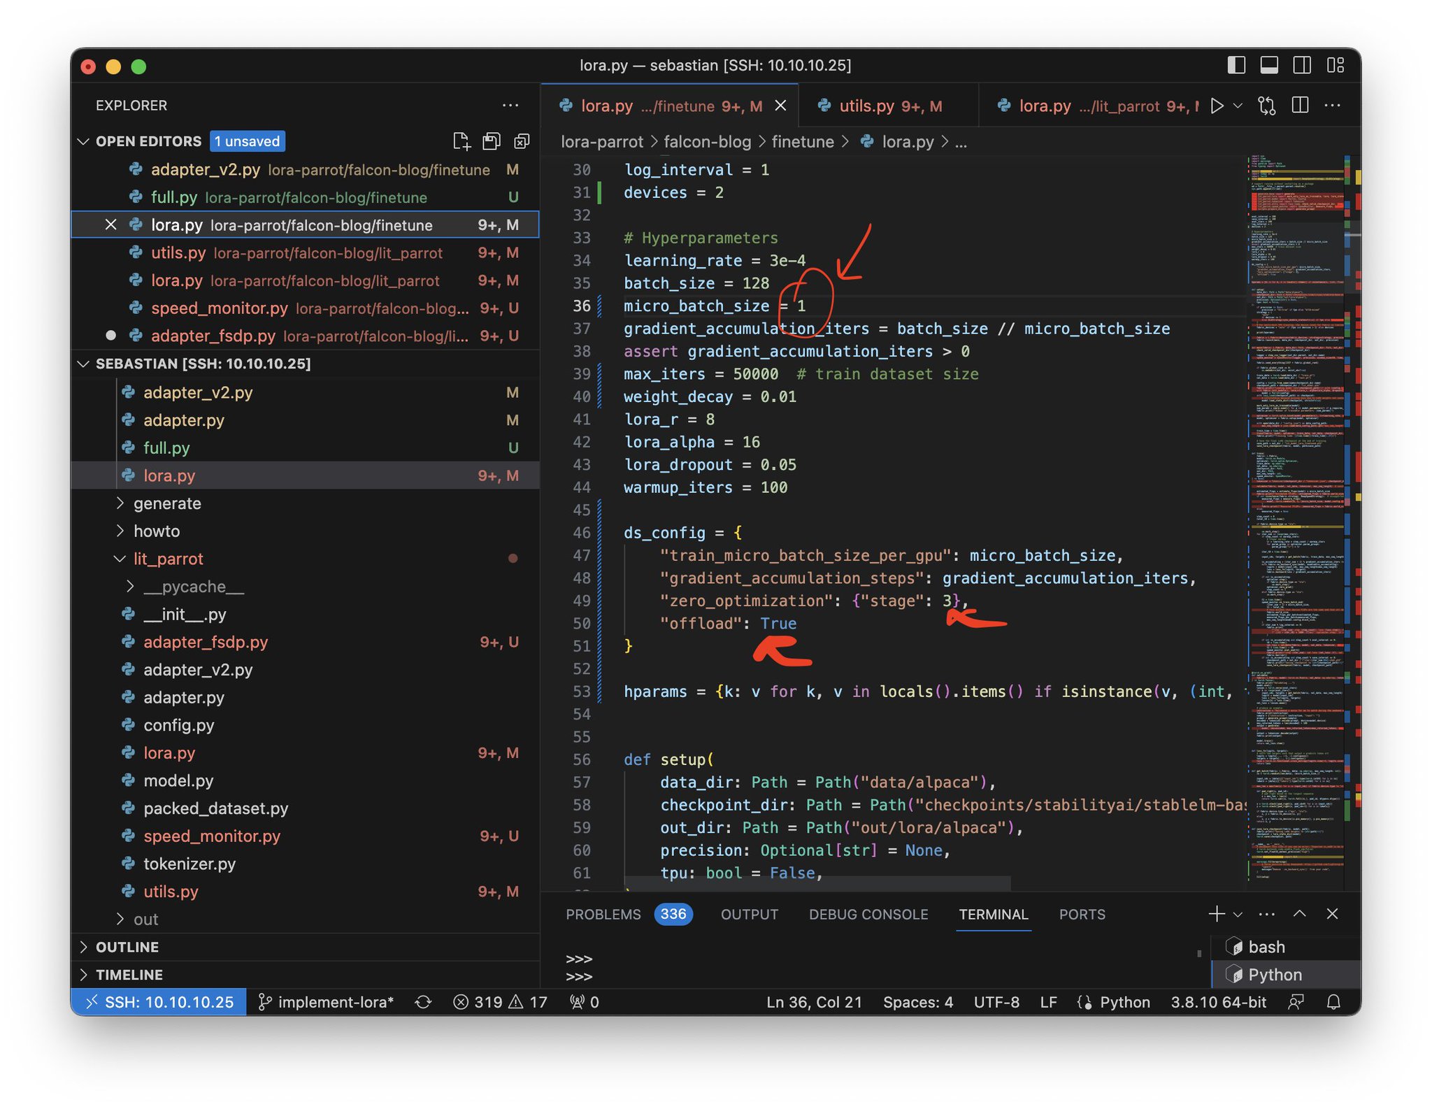Click the Save All icon in Open Editors

pos(492,141)
